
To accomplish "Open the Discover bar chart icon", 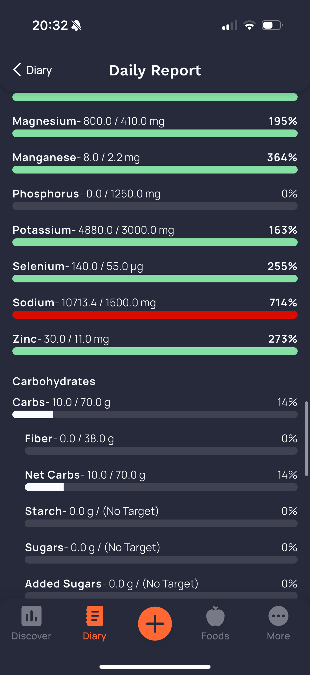I will click(31, 616).
